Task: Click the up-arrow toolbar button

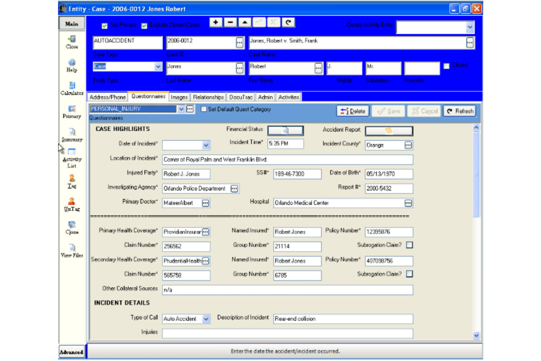Action: [245, 22]
